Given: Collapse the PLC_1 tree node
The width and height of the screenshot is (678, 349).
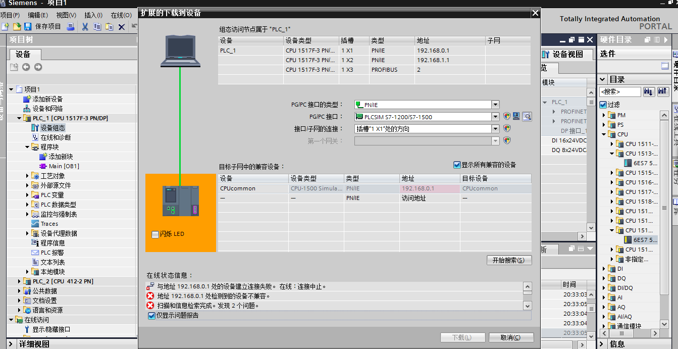Looking at the screenshot, I should point(19,118).
